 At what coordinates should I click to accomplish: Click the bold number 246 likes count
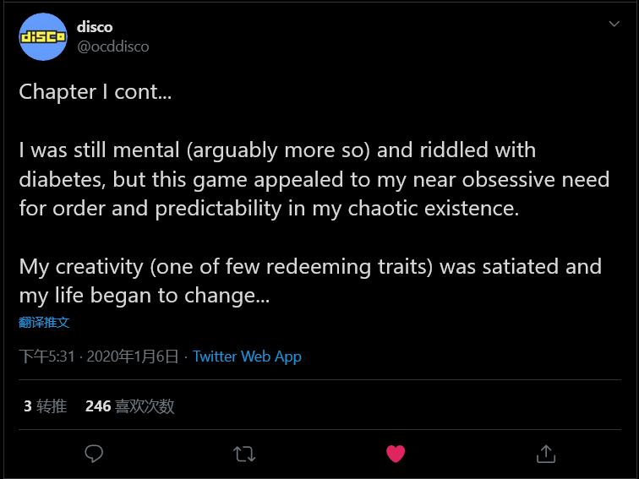tap(98, 406)
